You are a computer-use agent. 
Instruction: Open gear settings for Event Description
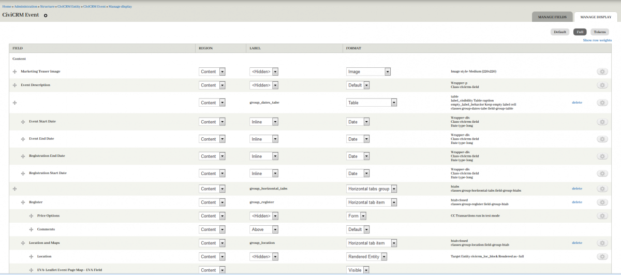click(x=602, y=85)
